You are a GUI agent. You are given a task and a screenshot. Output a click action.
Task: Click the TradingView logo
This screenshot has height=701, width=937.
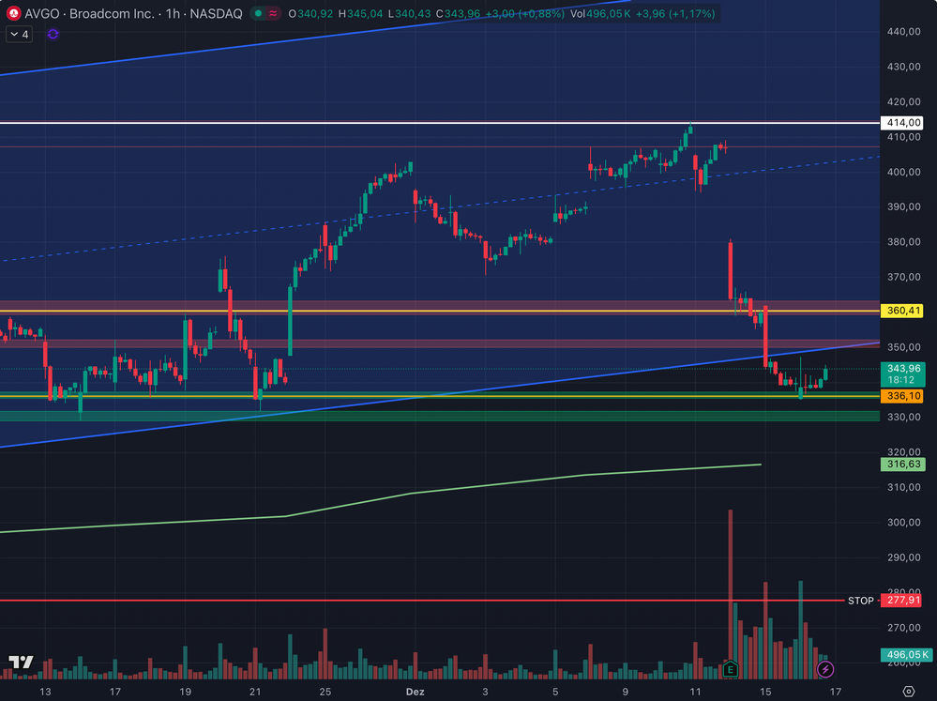[21, 663]
